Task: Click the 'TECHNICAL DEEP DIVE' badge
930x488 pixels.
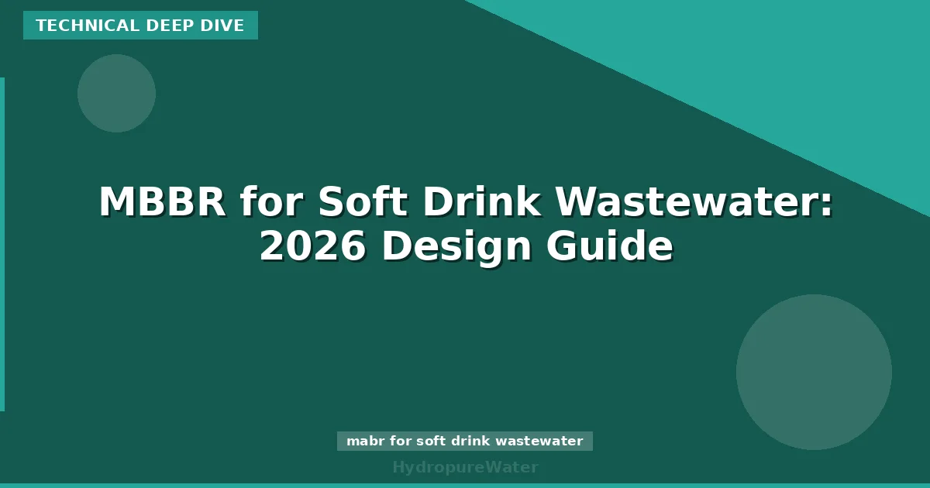Action: 140,26
